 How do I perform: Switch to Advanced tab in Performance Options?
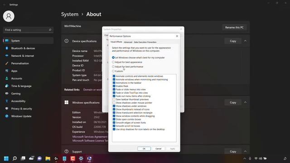[x=128, y=42]
